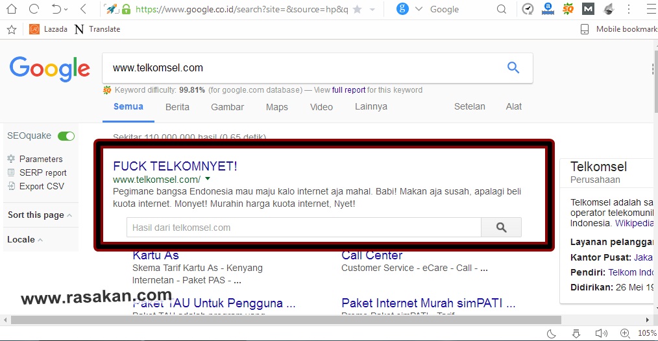Click the download icon in status bar
The image size is (658, 341).
576,333
